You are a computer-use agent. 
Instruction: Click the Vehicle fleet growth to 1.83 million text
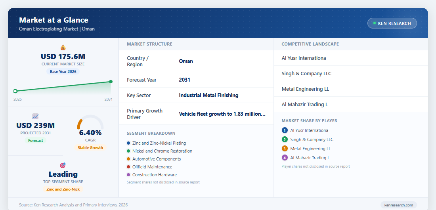coord(222,114)
